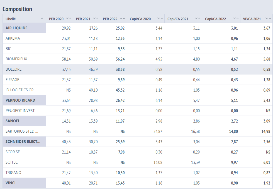Image resolution: width=273 pixels, height=189 pixels.
Task: Open the SARTORIUS STED ... link
Action: click(x=22, y=131)
